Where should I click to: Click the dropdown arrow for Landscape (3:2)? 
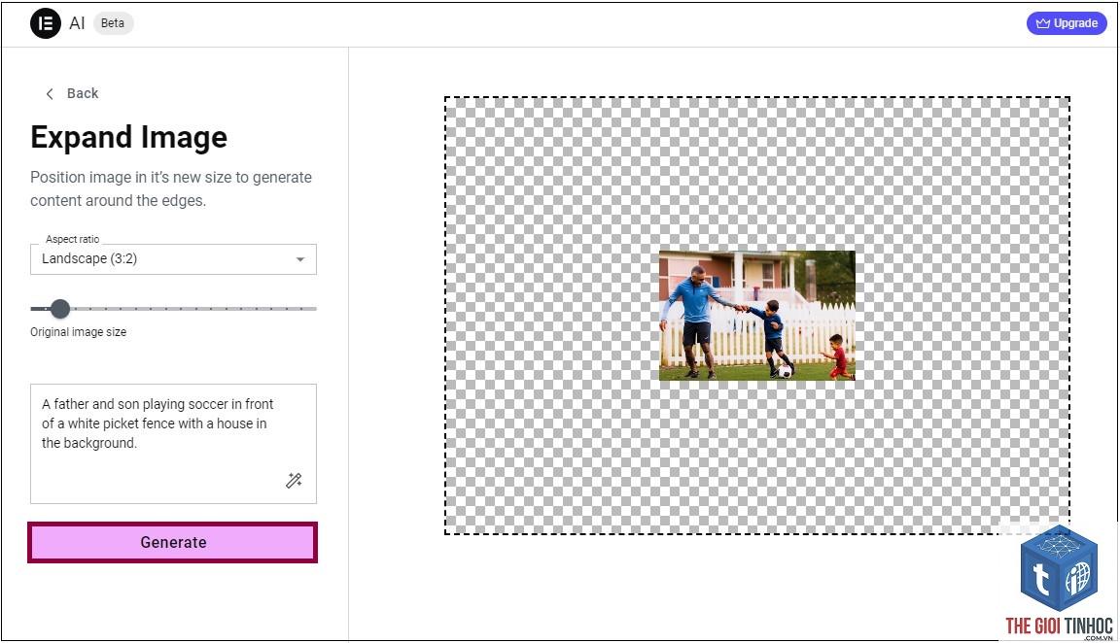click(300, 259)
